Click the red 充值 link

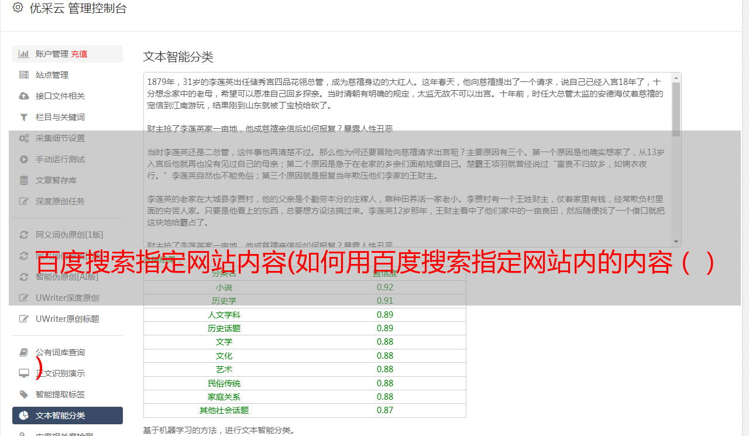(79, 54)
